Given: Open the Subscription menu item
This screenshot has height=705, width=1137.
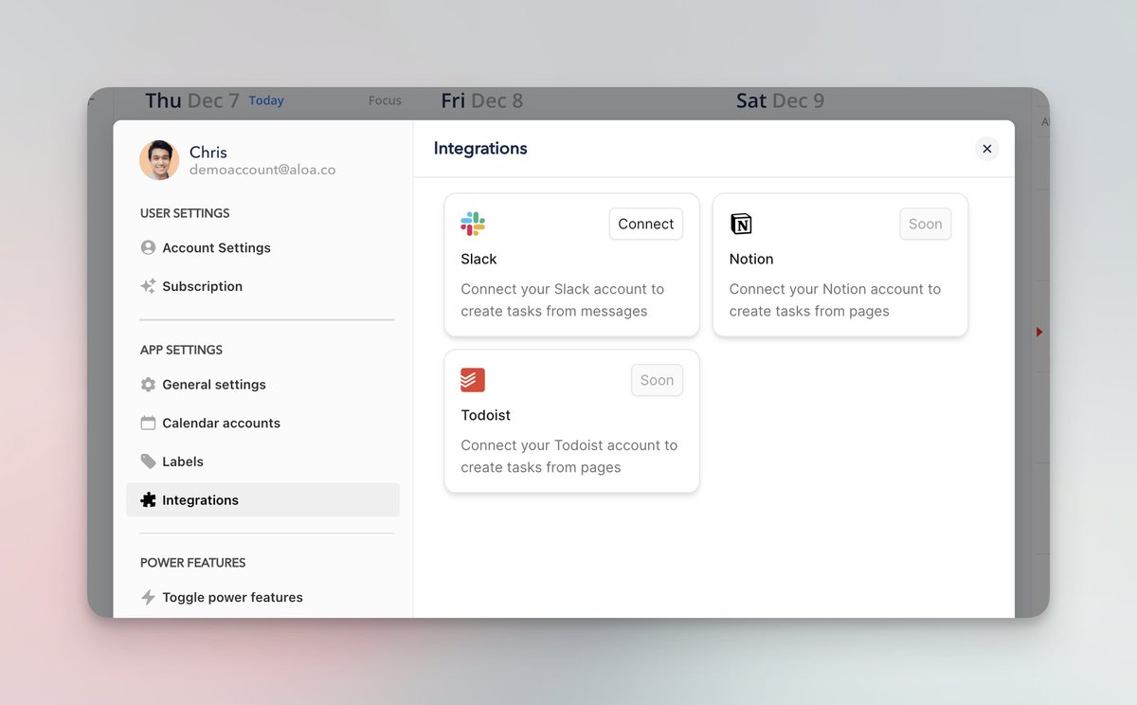Looking at the screenshot, I should point(263,286).
